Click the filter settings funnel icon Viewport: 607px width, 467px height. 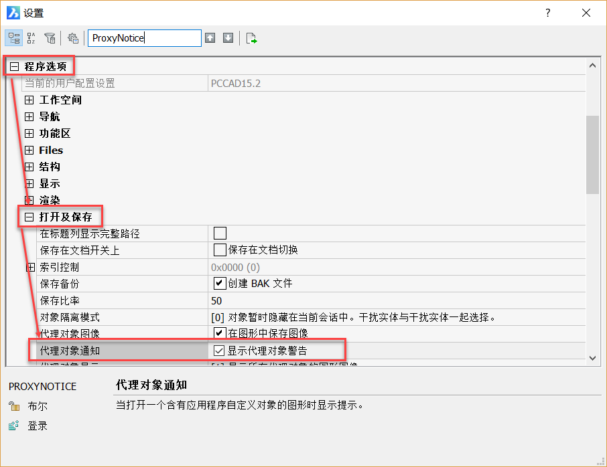[x=50, y=38]
